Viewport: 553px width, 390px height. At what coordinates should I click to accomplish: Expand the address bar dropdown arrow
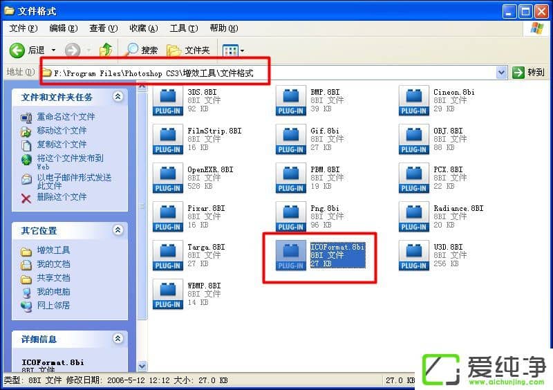(x=502, y=72)
